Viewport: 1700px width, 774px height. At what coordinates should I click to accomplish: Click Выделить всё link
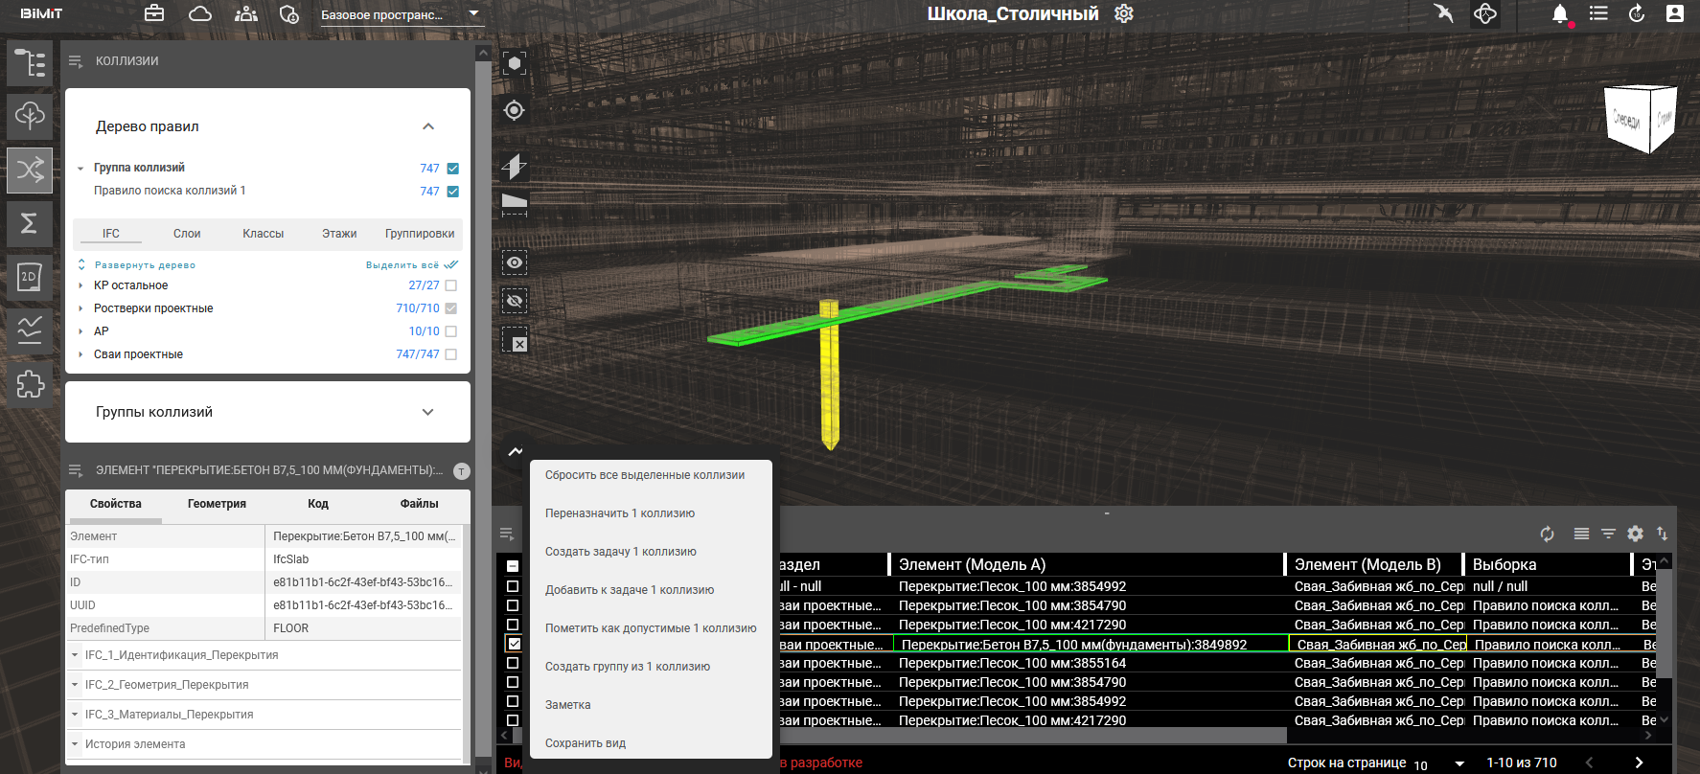[402, 265]
